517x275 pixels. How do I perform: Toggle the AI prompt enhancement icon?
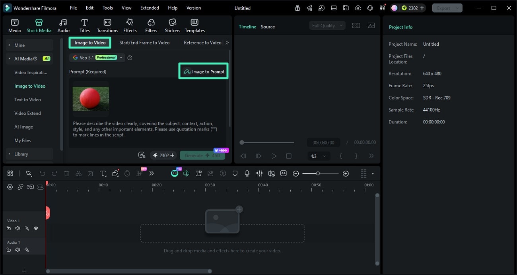[x=142, y=155]
